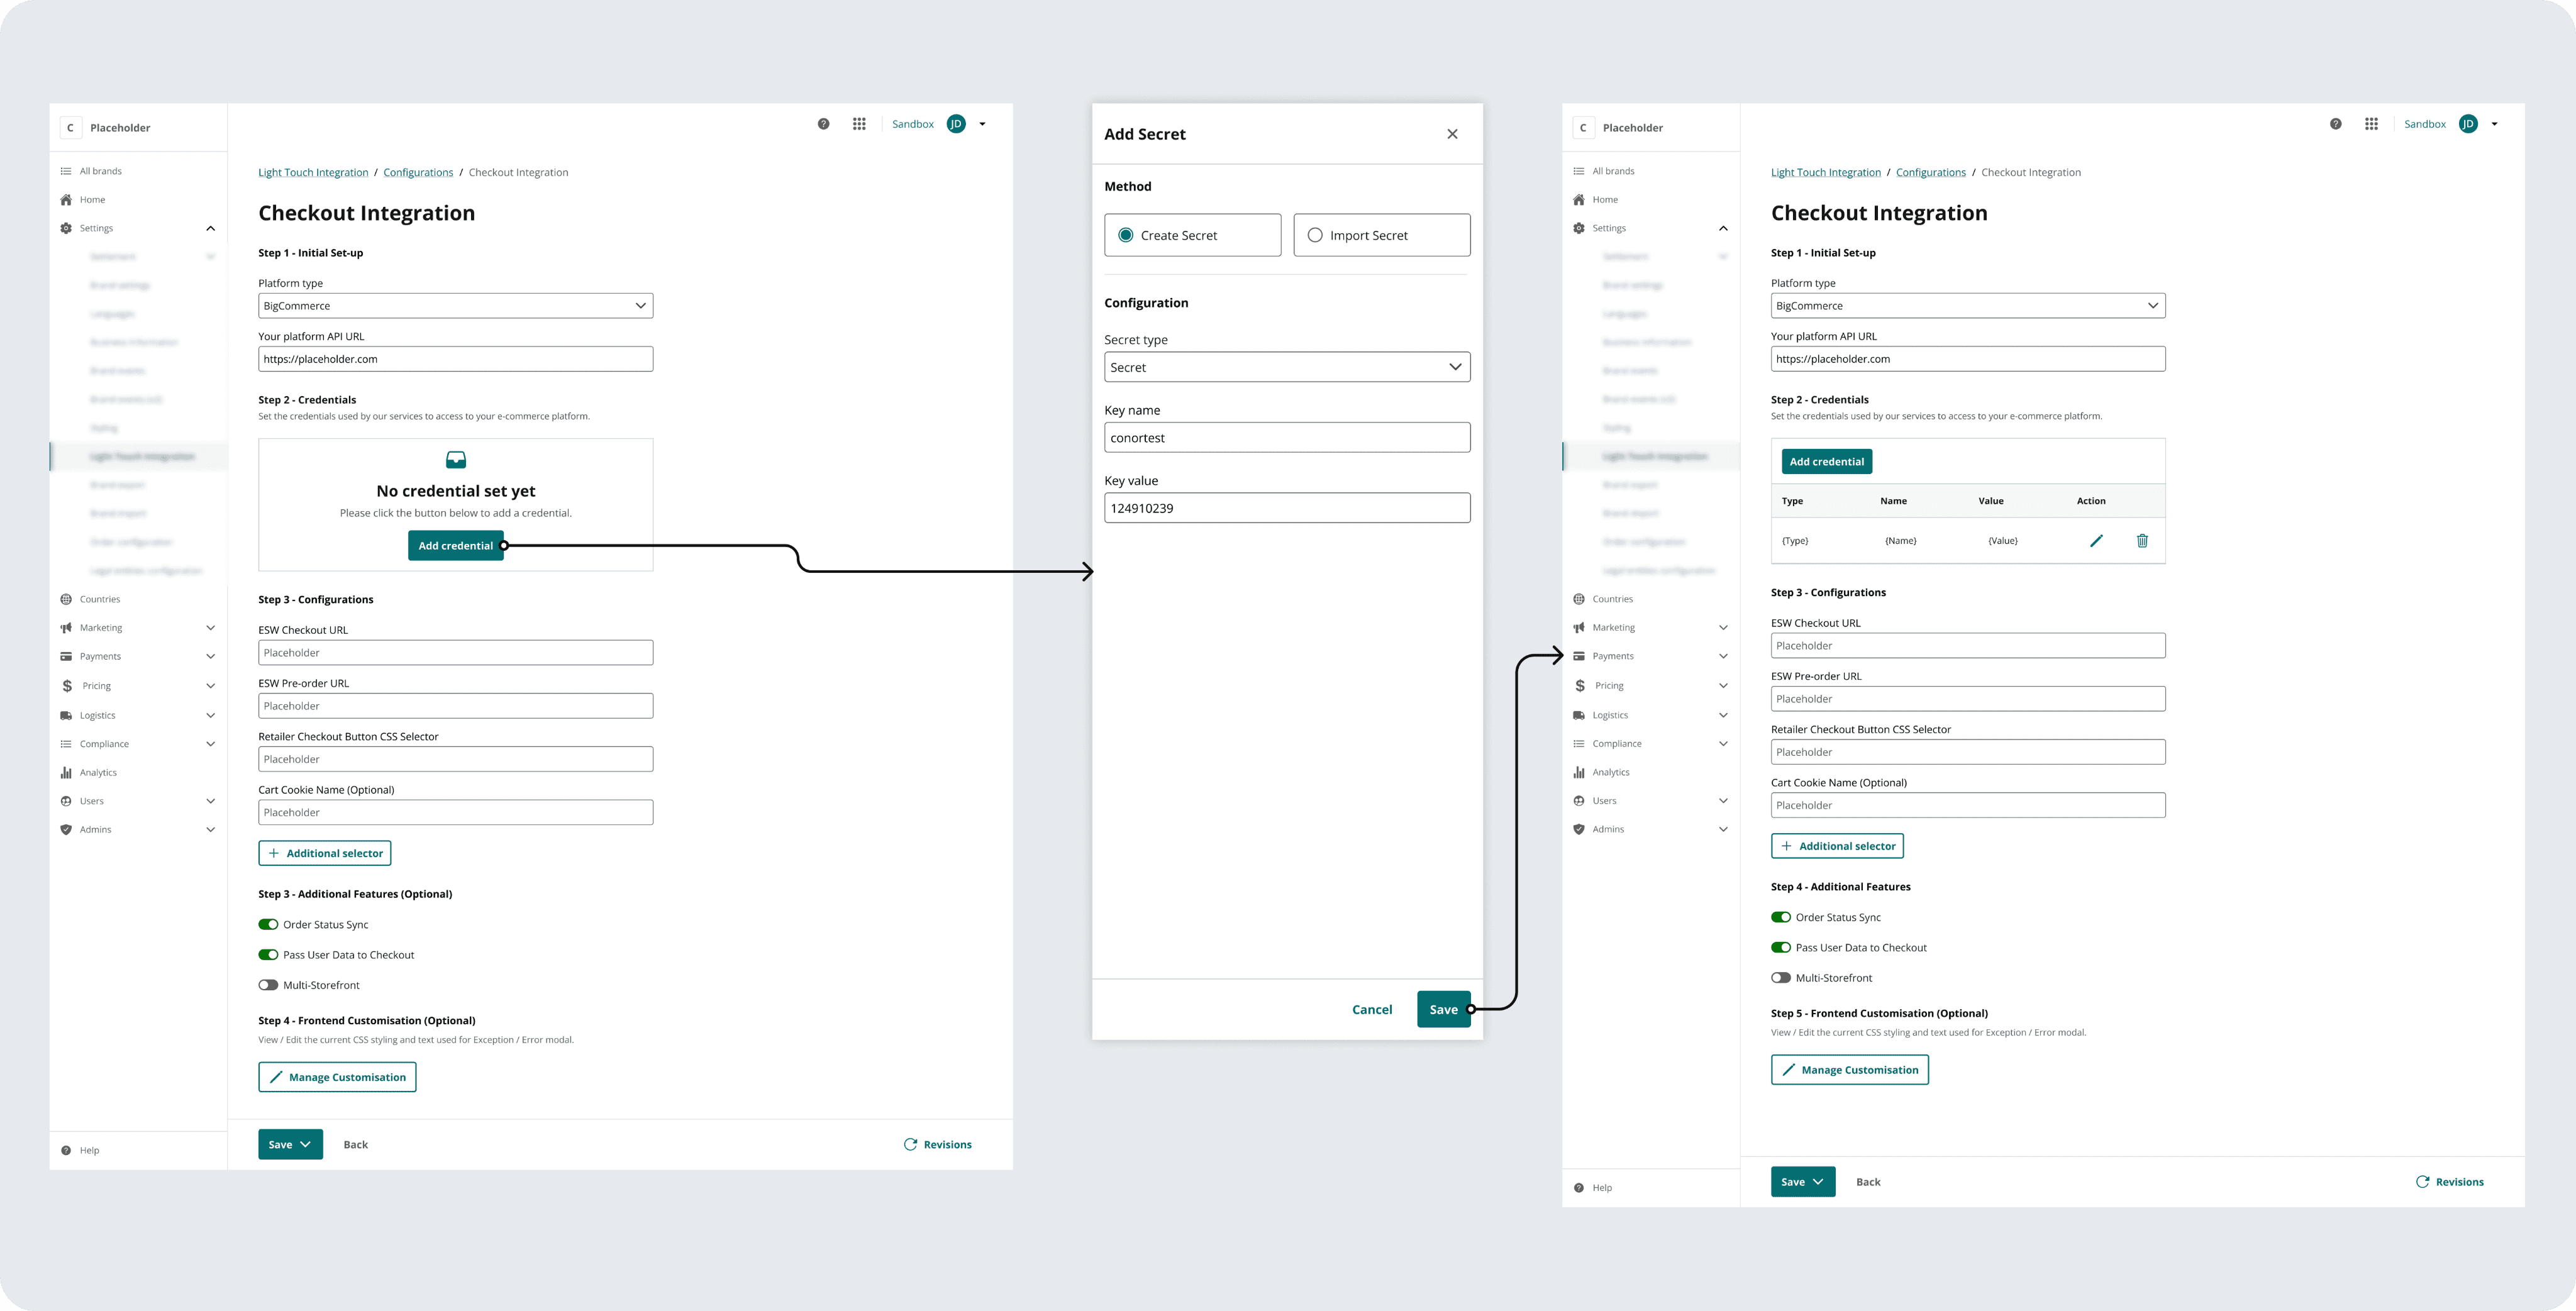Open apps grid icon in right screen header
Image resolution: width=2576 pixels, height=1311 pixels.
(2371, 124)
